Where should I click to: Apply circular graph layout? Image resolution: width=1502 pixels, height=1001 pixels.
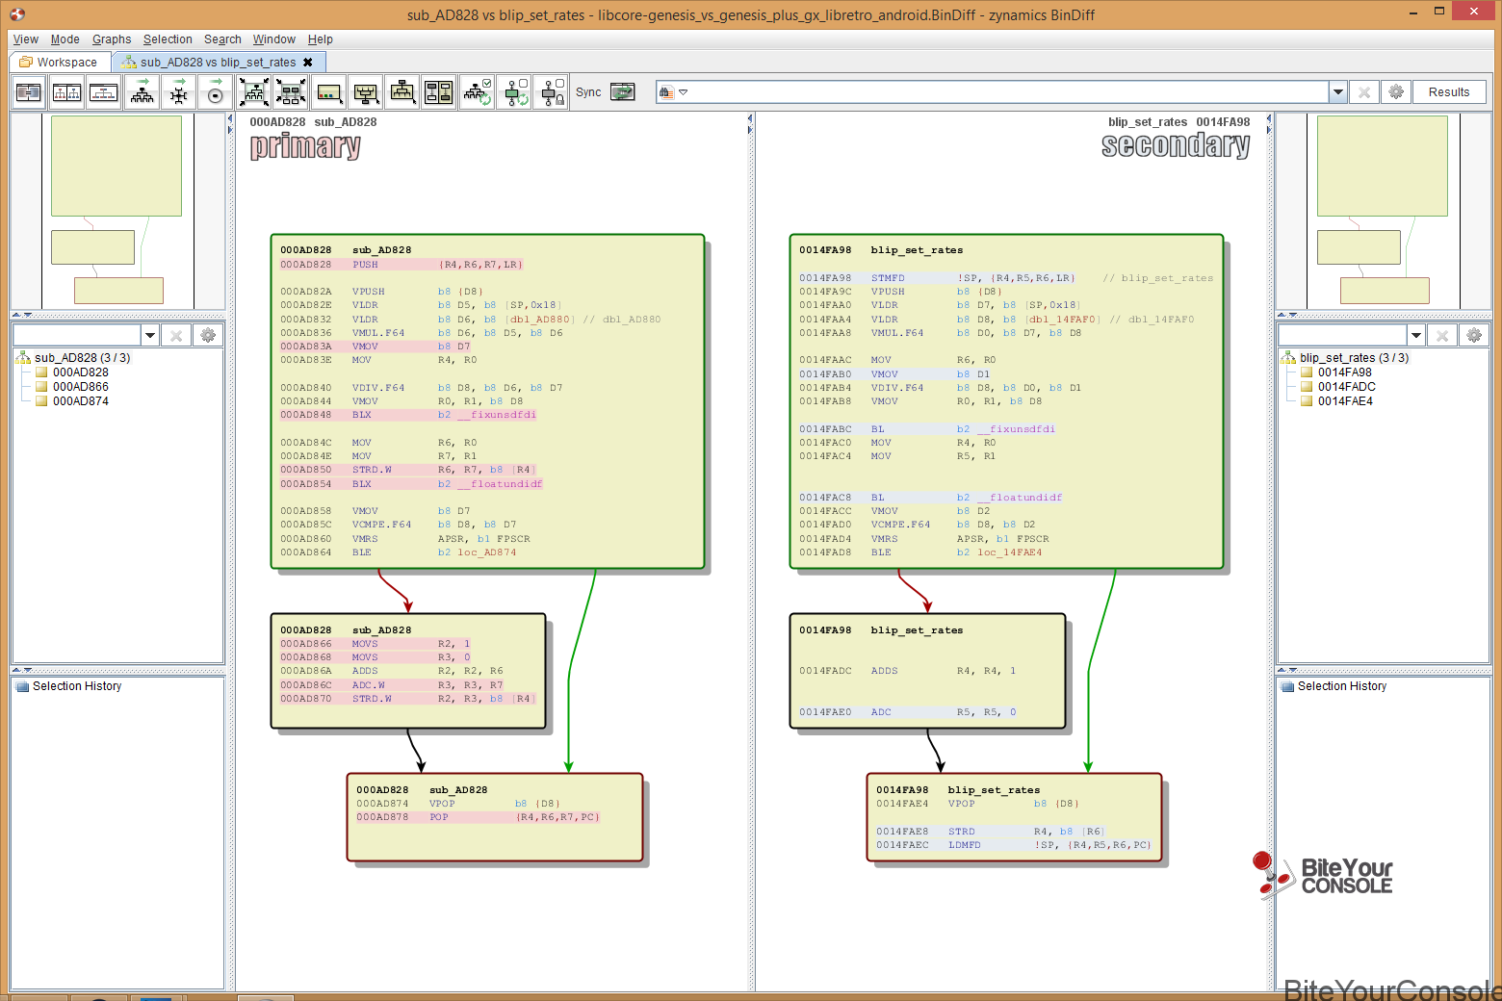[x=216, y=92]
